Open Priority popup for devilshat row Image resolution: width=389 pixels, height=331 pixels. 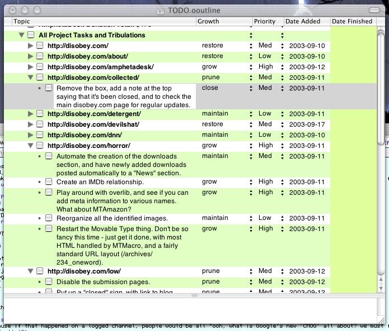(x=282, y=124)
